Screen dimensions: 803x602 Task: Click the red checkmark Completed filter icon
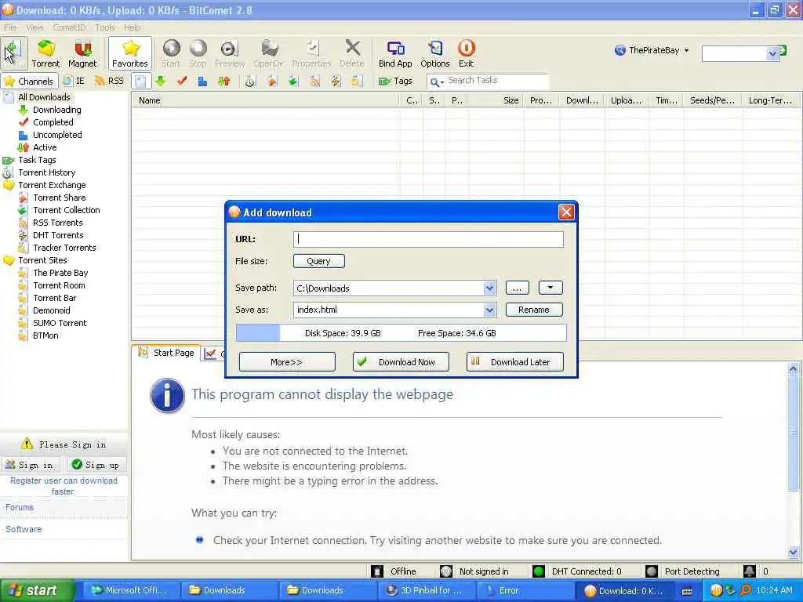coord(182,81)
